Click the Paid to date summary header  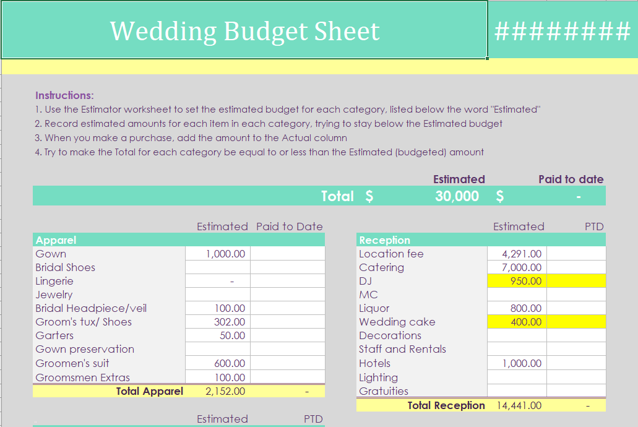pos(571,179)
